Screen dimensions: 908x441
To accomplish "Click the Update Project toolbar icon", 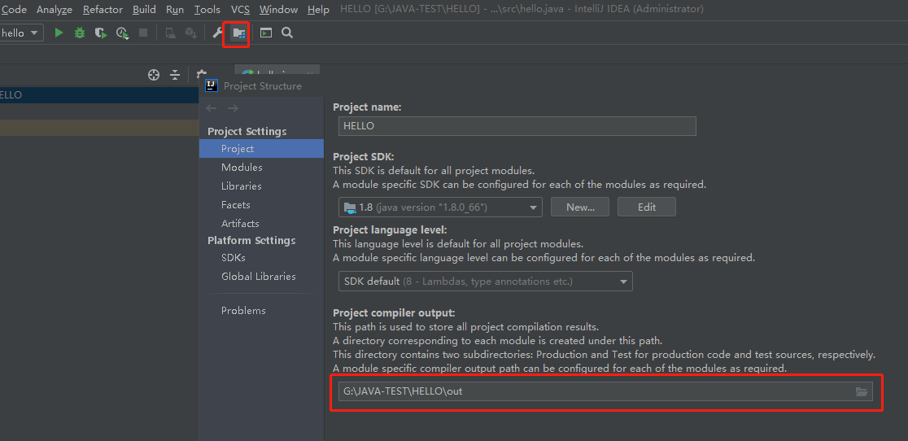I will tap(190, 33).
